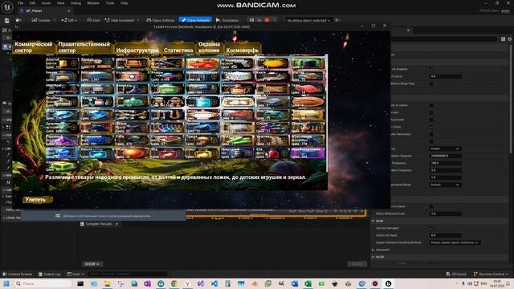Pause the running simulation
The height and width of the screenshot is (289, 514).
click(x=251, y=20)
